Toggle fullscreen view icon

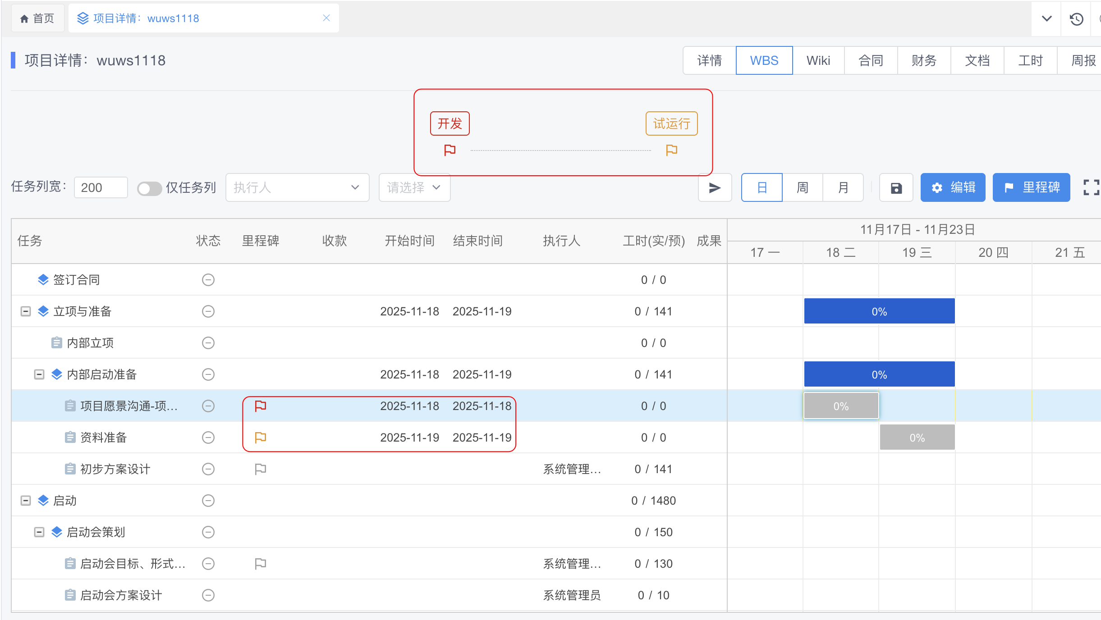point(1091,187)
